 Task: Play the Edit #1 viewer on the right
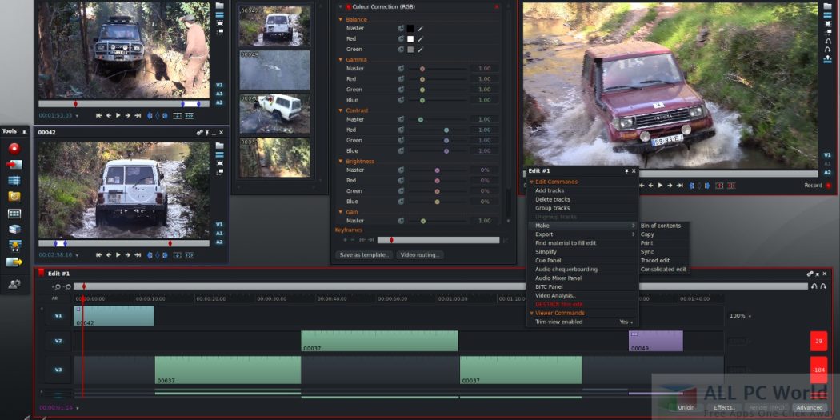[x=661, y=186]
